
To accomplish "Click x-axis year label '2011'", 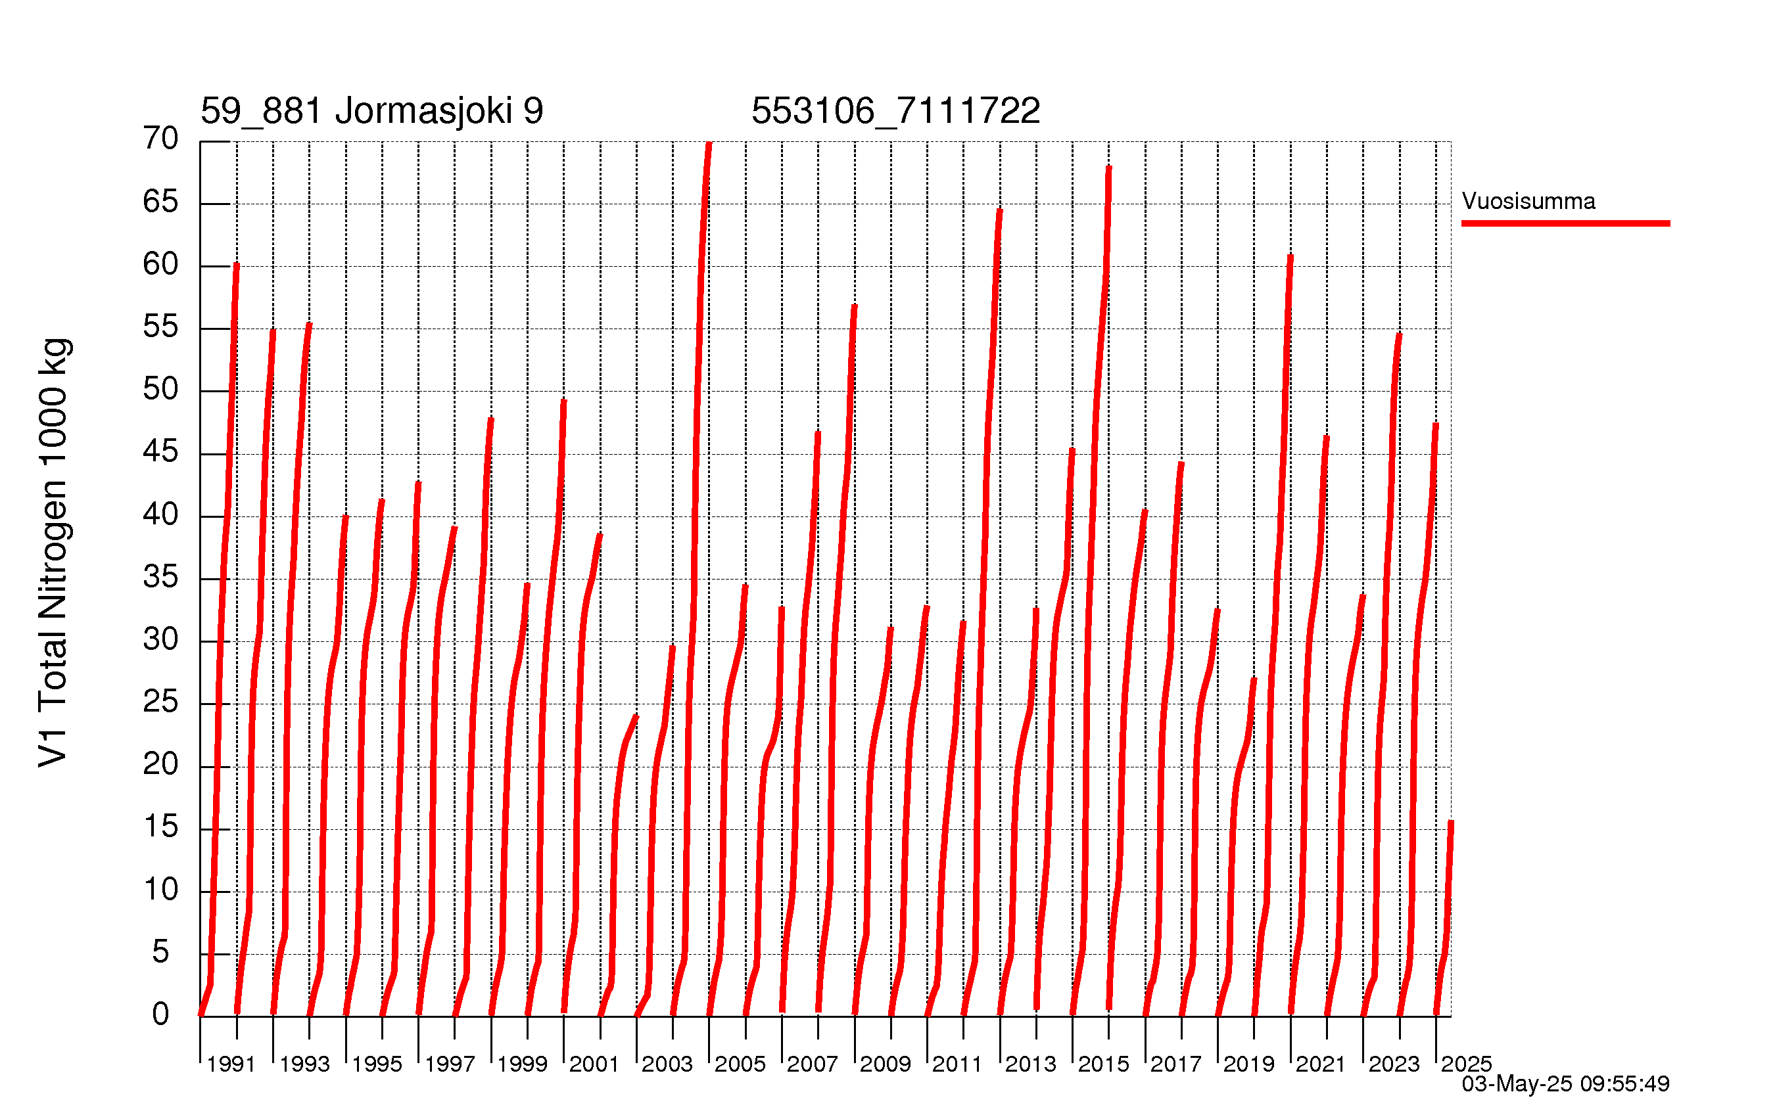I will point(958,1064).
